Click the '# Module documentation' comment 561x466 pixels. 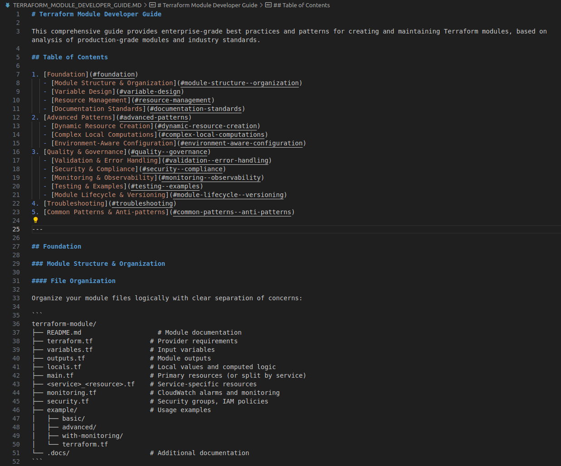[199, 332]
